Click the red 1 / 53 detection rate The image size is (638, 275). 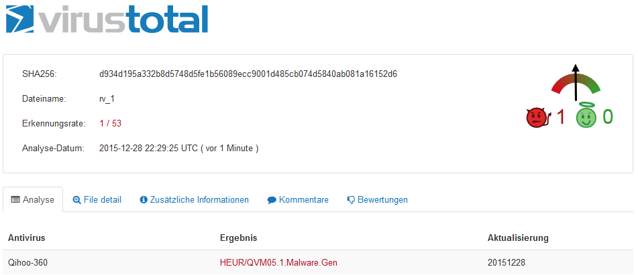[x=110, y=124]
